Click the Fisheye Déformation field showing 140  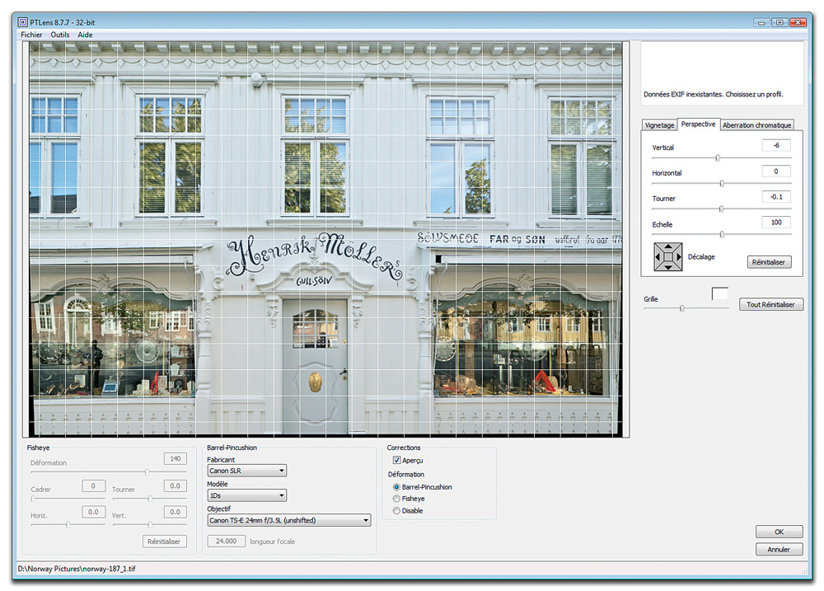click(x=176, y=459)
